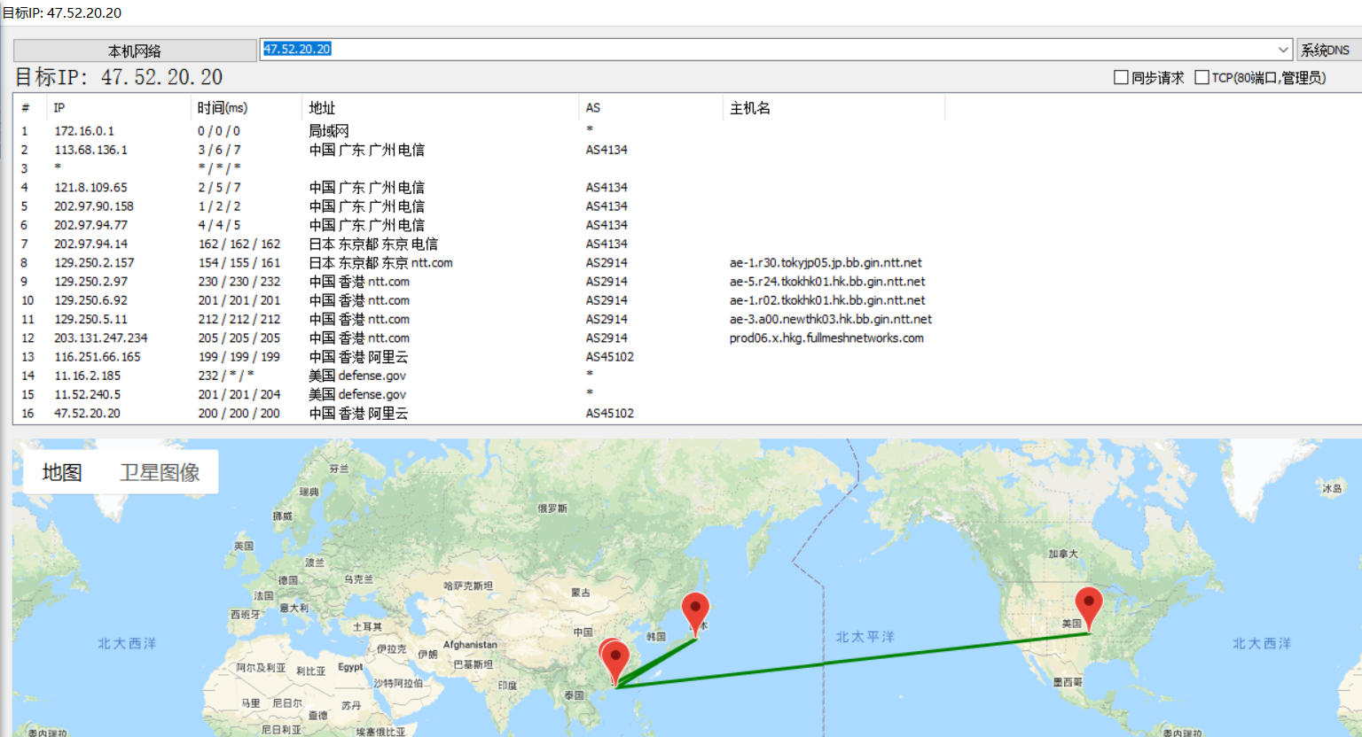Click the 232 / * / * time cell

click(226, 376)
